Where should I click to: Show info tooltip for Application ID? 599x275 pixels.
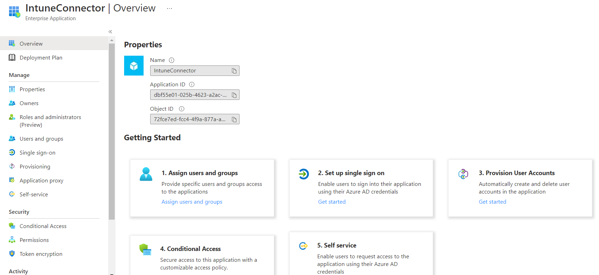point(192,85)
